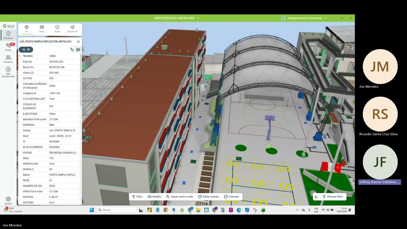Select the ACTIVO row value 302
407x229 pixels.
[x=51, y=78]
